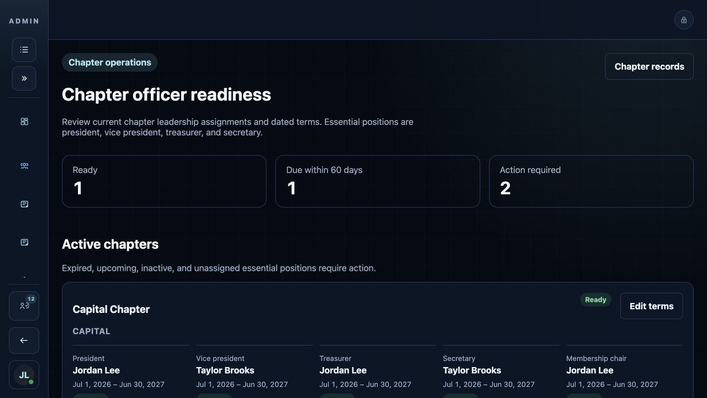Click the ADMIN label in the sidebar
The image size is (707, 398).
[x=24, y=21]
